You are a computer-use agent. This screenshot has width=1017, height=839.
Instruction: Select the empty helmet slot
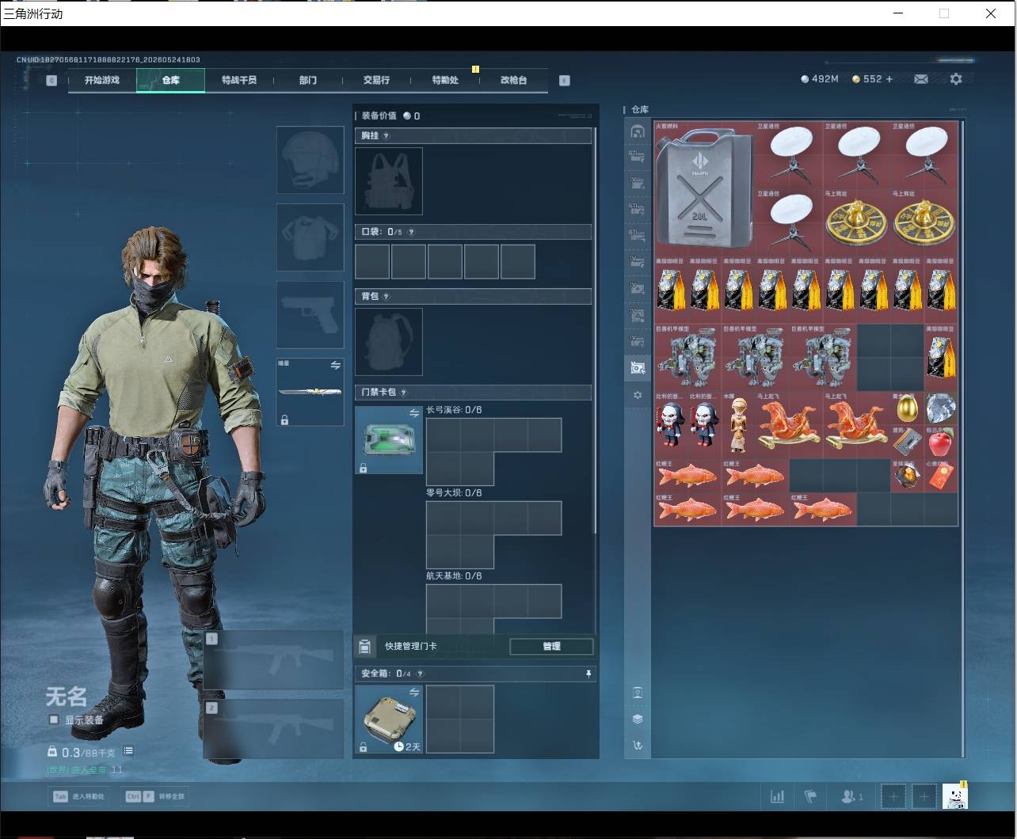click(310, 160)
